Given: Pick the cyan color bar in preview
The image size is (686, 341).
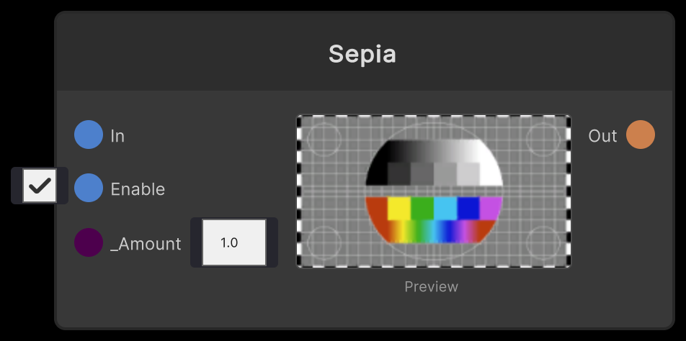Looking at the screenshot, I should click(445, 209).
